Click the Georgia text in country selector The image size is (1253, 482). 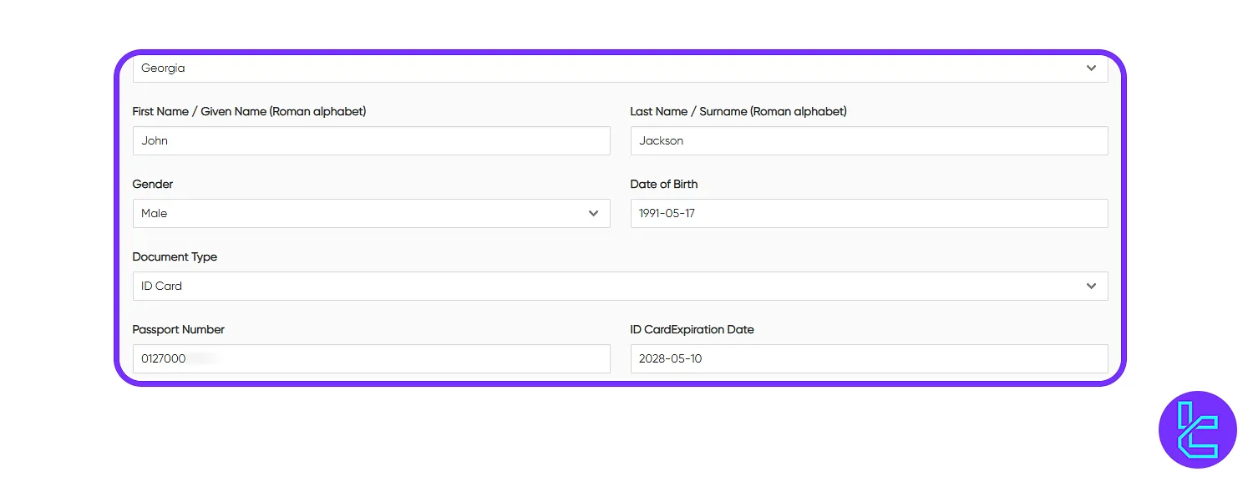coord(163,68)
